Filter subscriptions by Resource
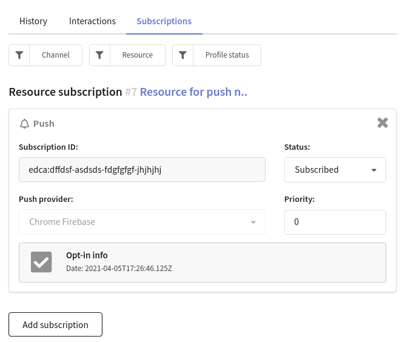Screen dimensions: 405x342 point(138,55)
